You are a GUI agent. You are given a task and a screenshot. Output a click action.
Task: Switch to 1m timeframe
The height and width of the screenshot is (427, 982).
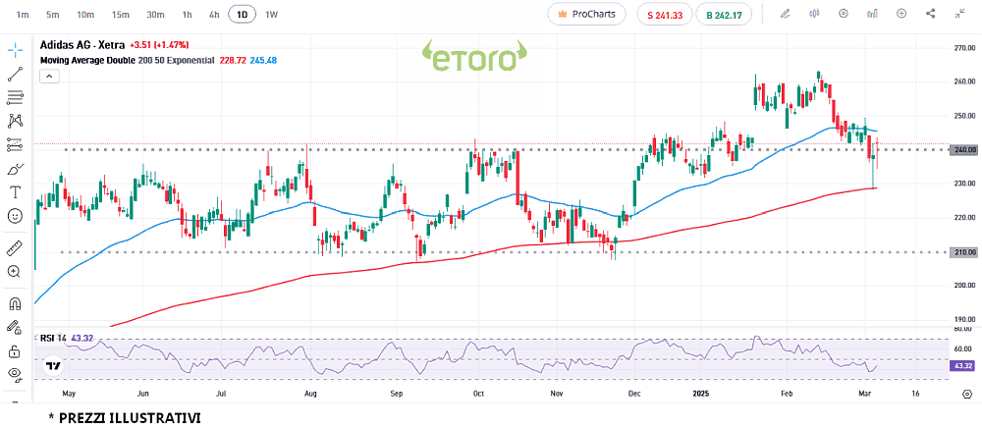23,14
